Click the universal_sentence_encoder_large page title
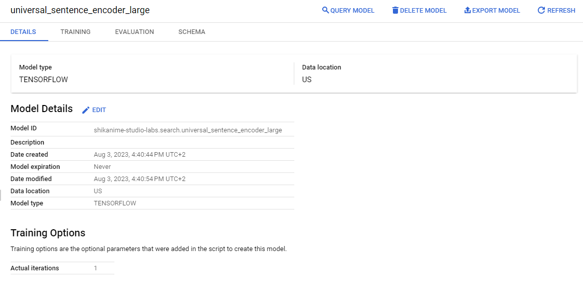Screen dimensions: 583x283 [x=80, y=10]
